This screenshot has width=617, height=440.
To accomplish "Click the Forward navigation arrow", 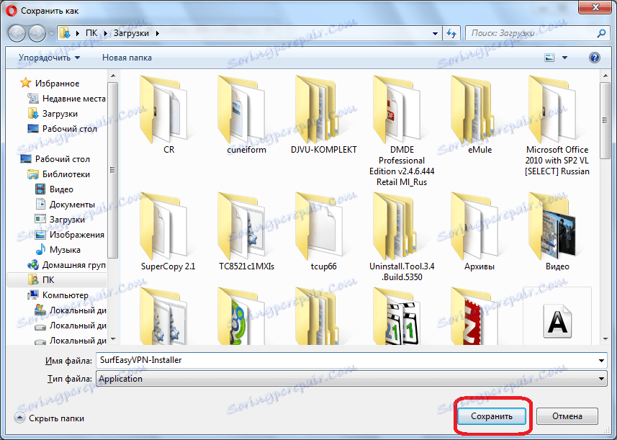I will (37, 33).
